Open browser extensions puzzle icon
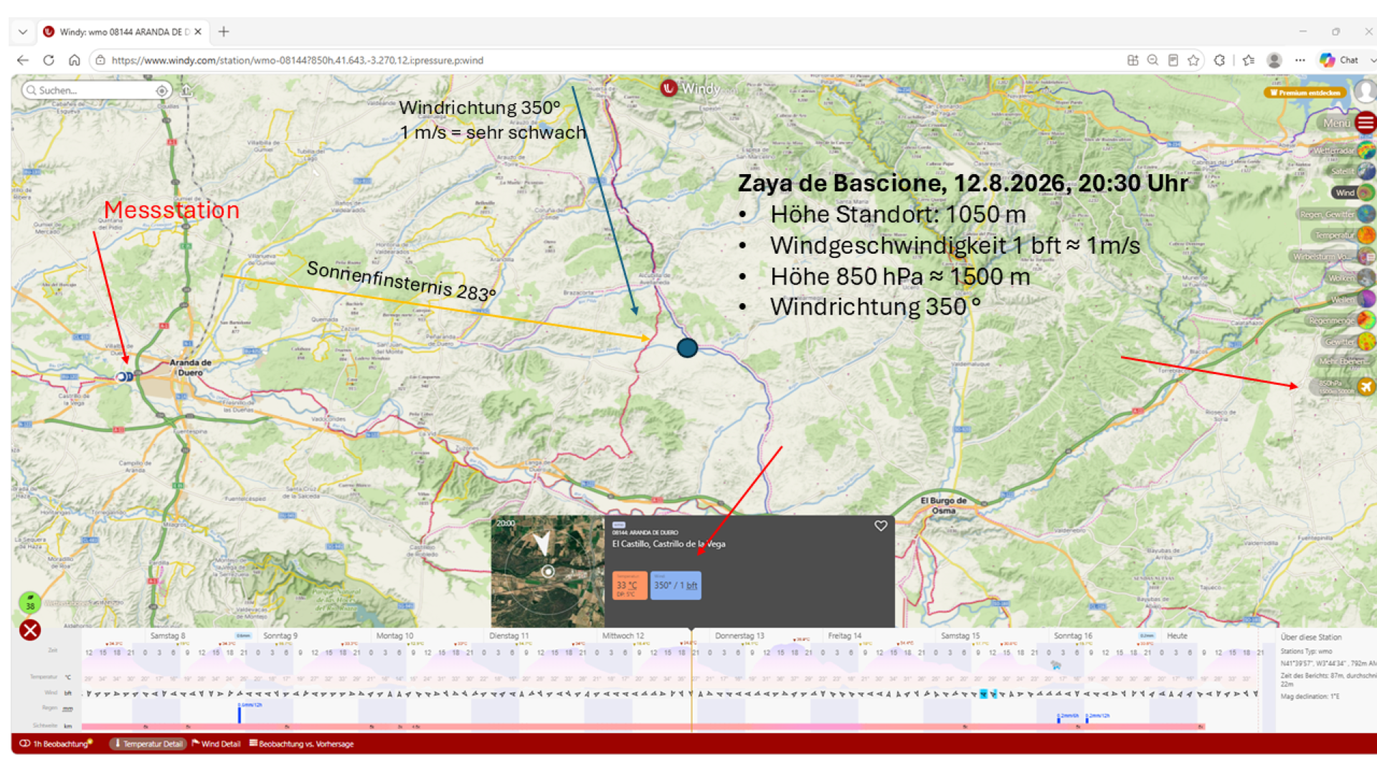 [x=1219, y=60]
